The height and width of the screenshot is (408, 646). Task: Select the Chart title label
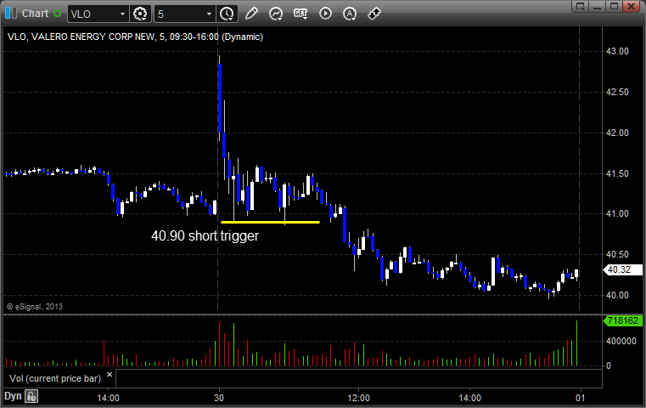[35, 14]
